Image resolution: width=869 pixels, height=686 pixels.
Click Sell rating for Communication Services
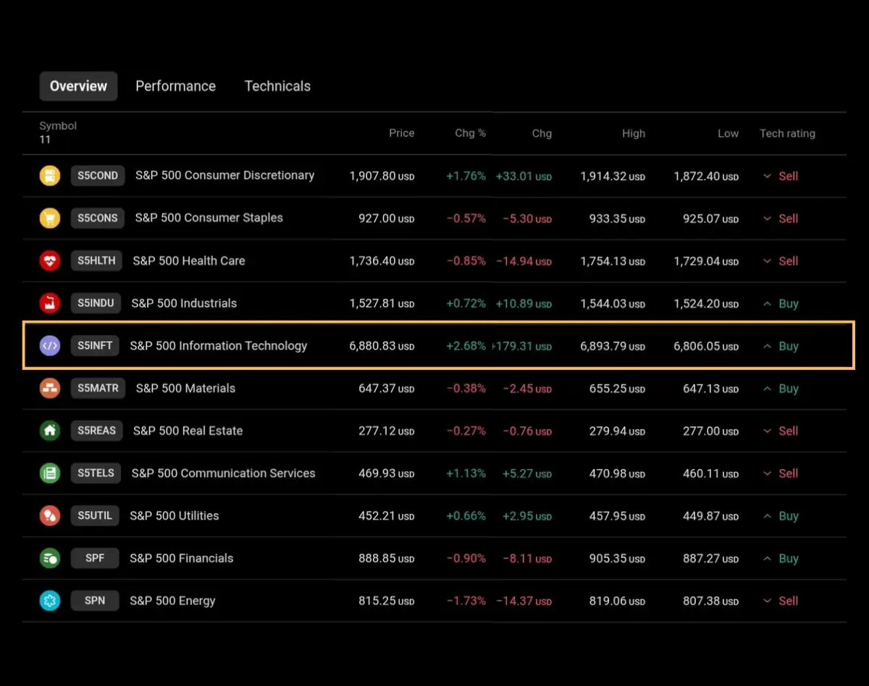[x=781, y=474]
